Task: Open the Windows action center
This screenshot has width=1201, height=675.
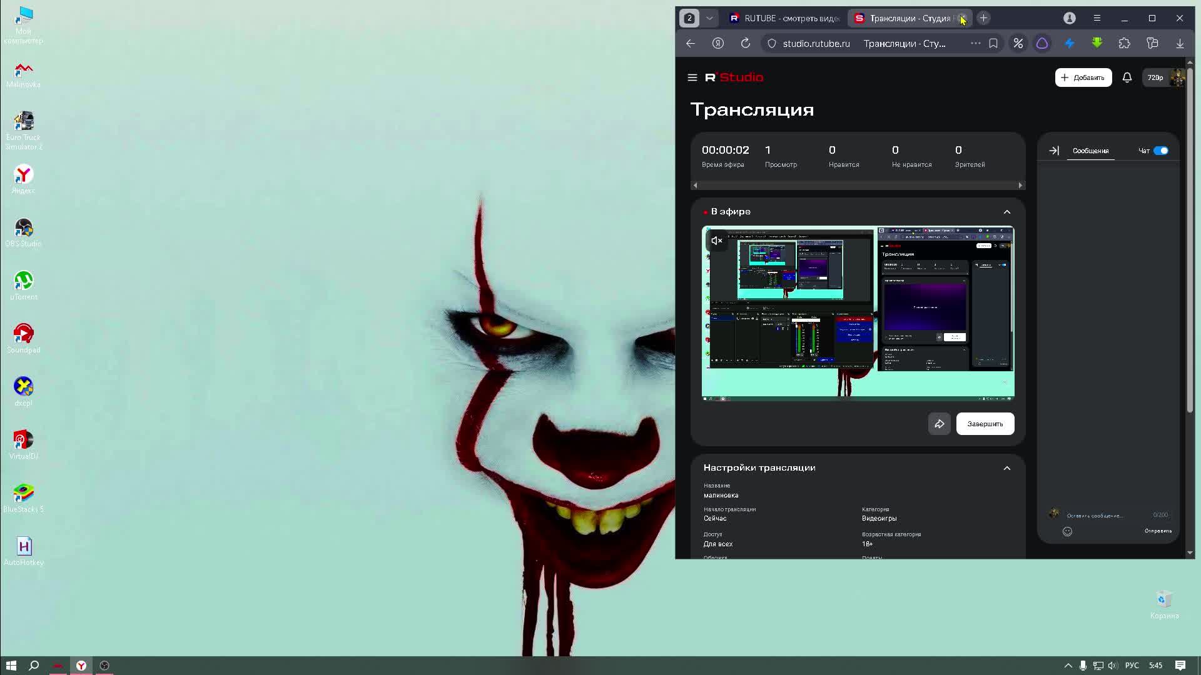Action: coord(1180,666)
